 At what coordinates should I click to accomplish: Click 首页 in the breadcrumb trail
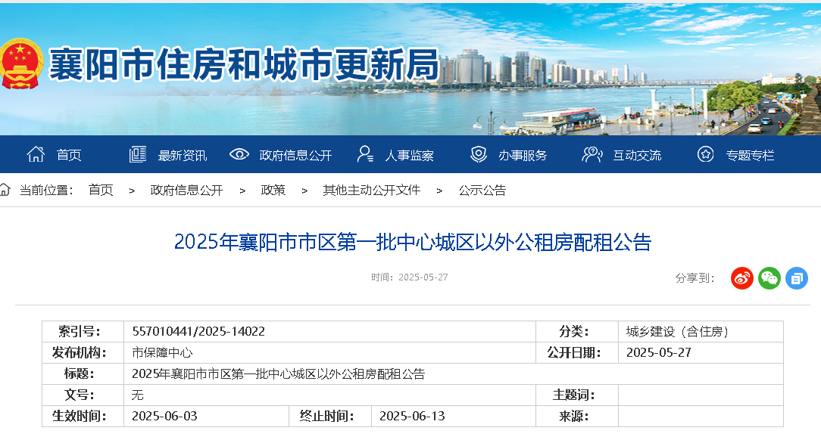tap(101, 191)
